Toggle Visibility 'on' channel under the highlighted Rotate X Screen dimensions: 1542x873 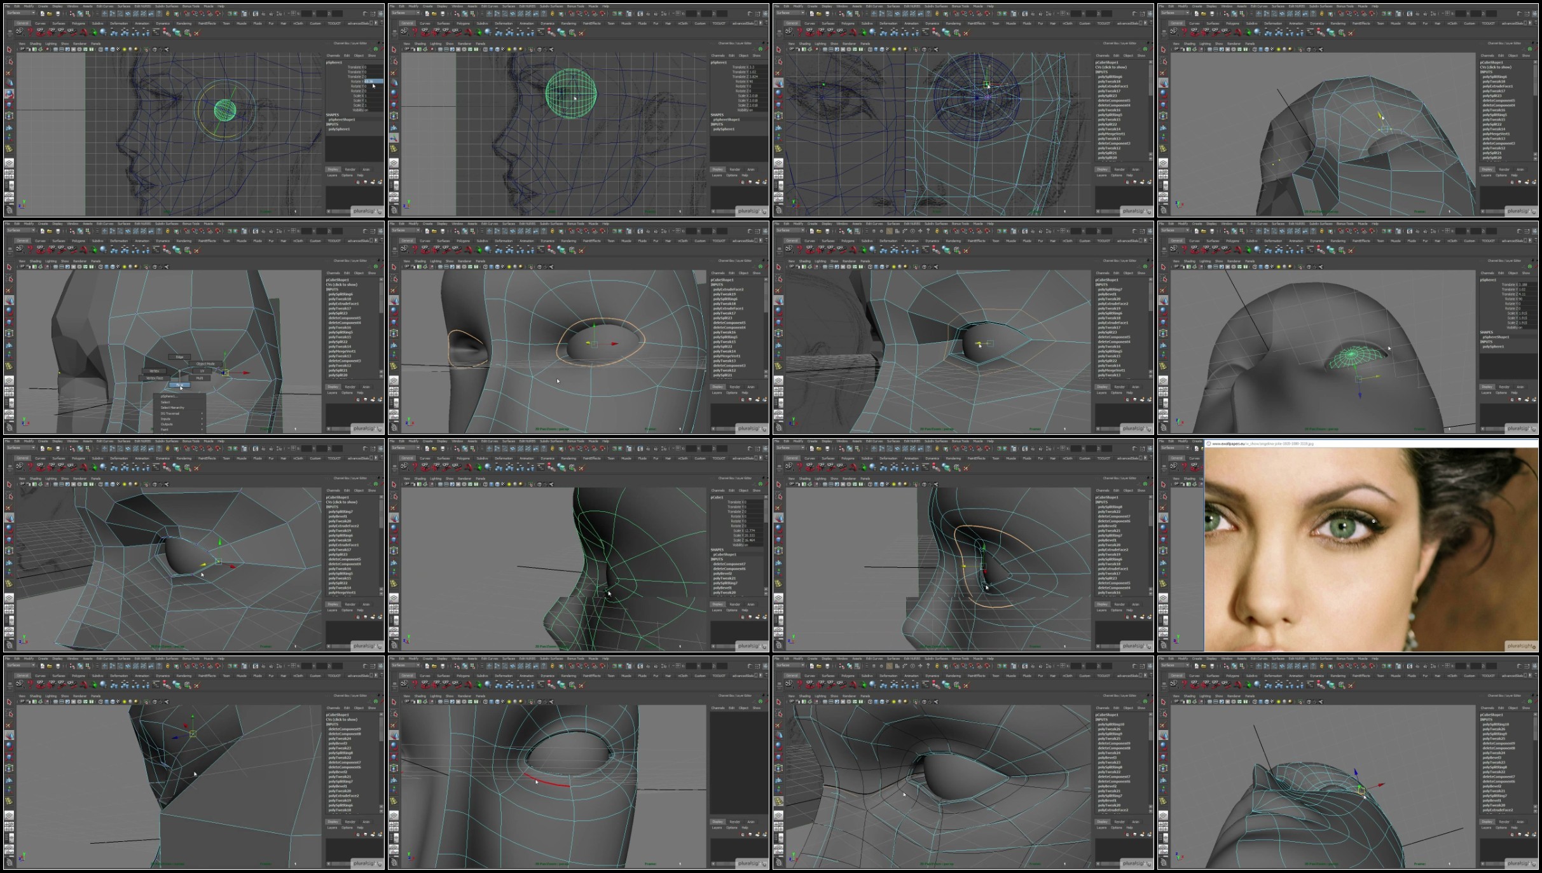pyautogui.click(x=368, y=110)
